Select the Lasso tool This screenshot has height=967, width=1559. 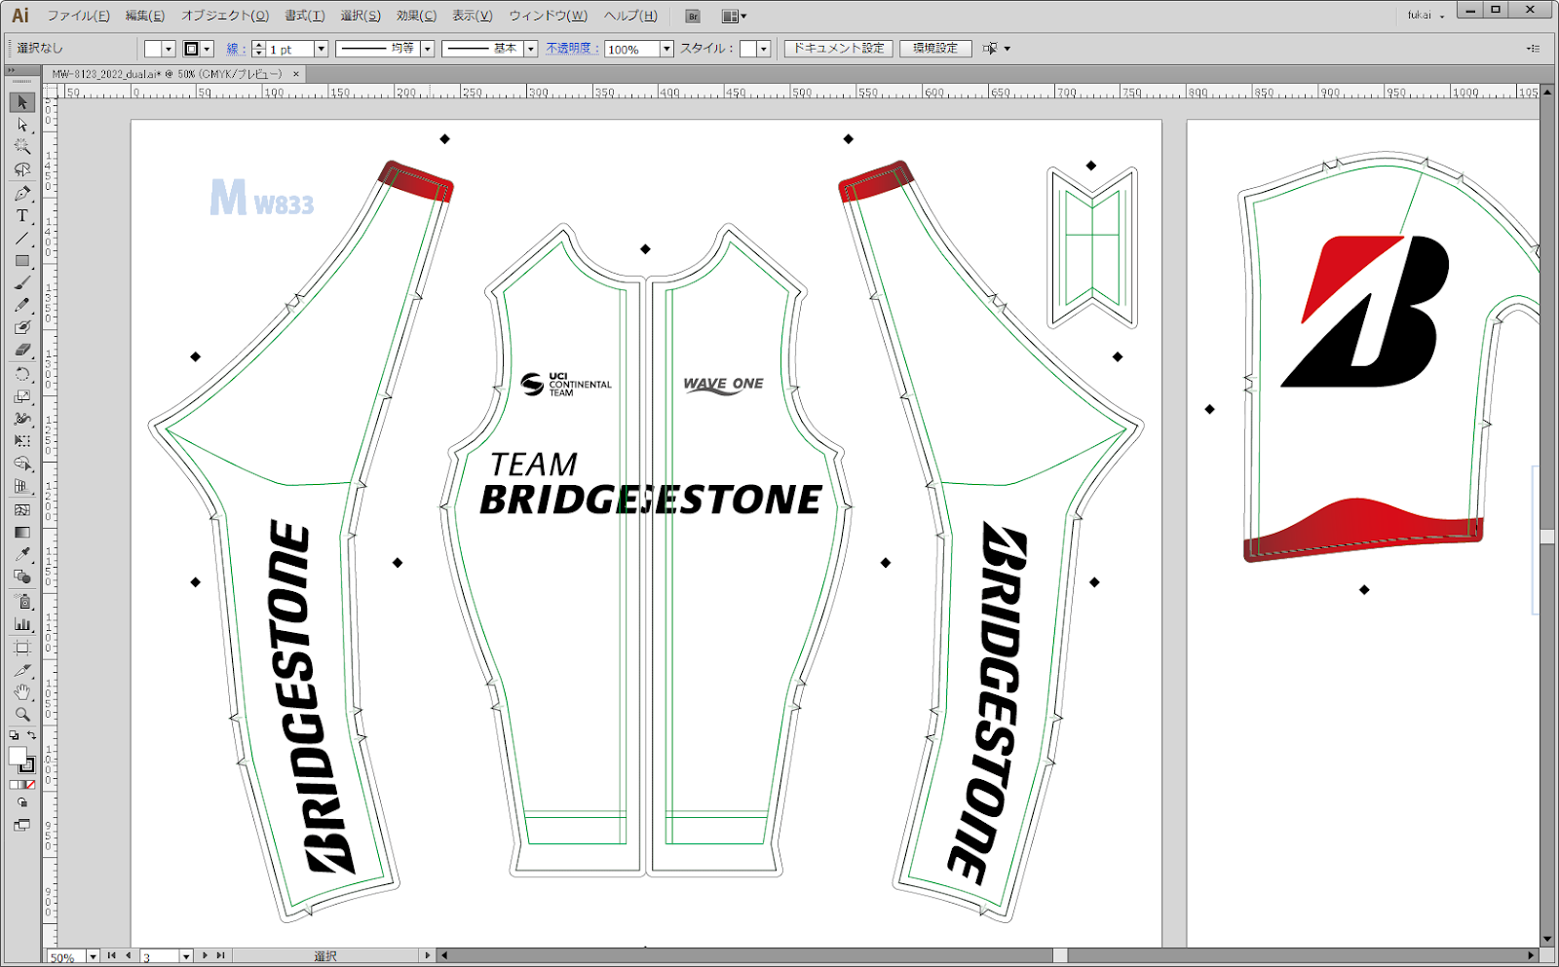pos(22,169)
